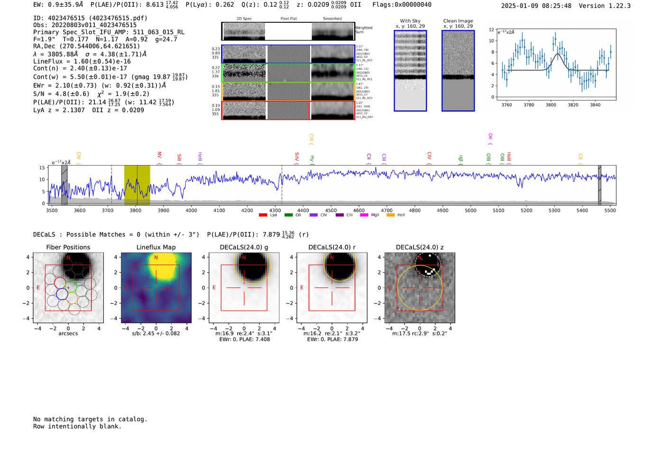Click the magenta OII line marker
The height and width of the screenshot is (452, 664).
(x=490, y=139)
